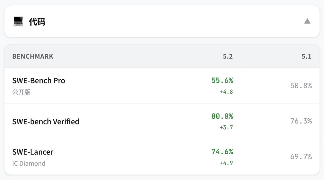Viewport: 324px width, 180px height.
Task: Click the 代码 section title
Action: pos(37,22)
